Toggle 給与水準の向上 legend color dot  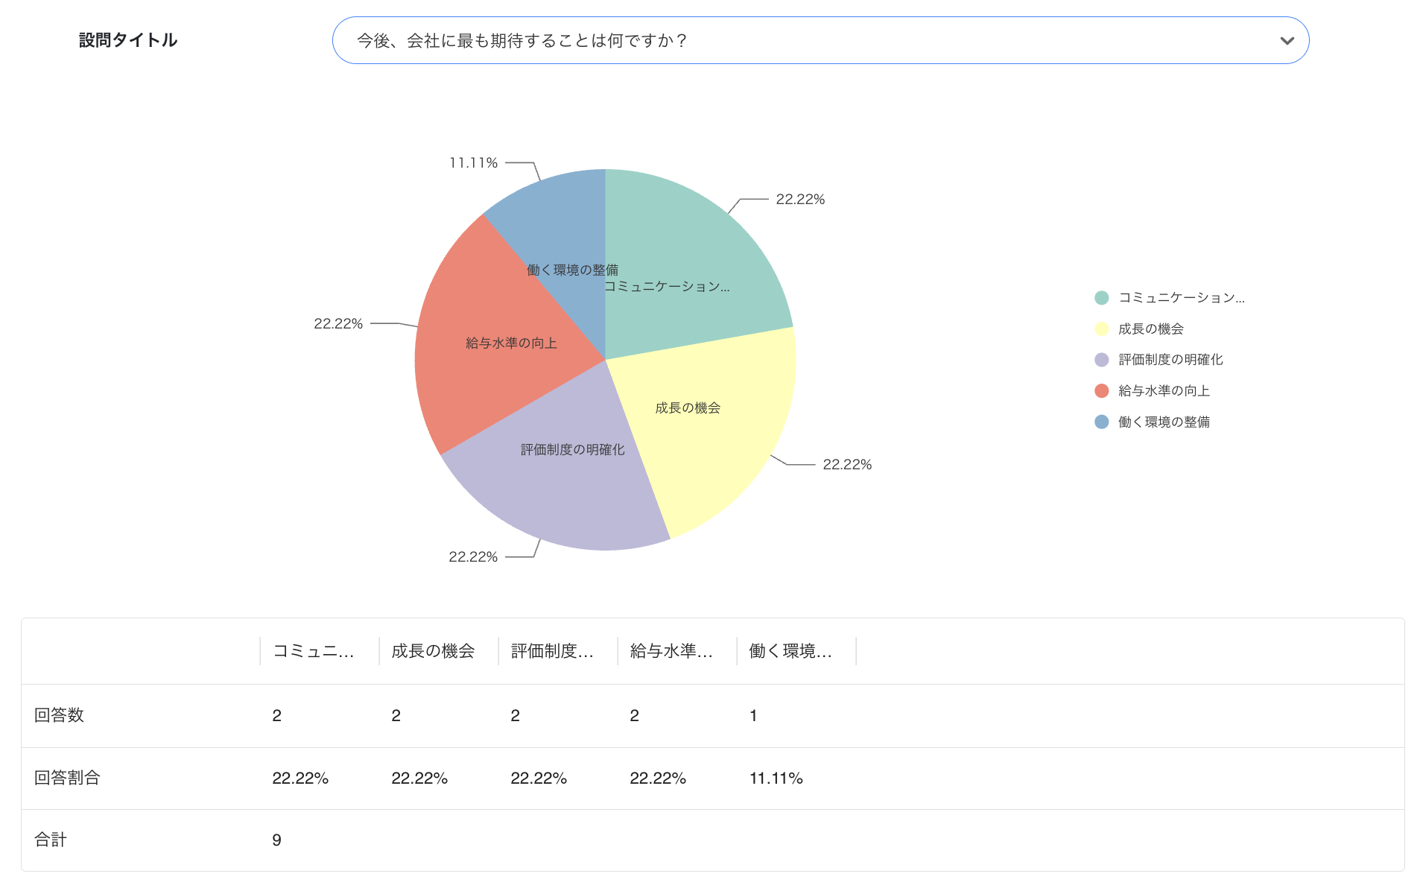(x=1101, y=391)
